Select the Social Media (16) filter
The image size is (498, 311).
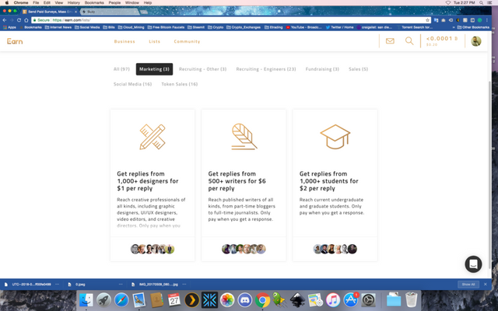point(133,84)
